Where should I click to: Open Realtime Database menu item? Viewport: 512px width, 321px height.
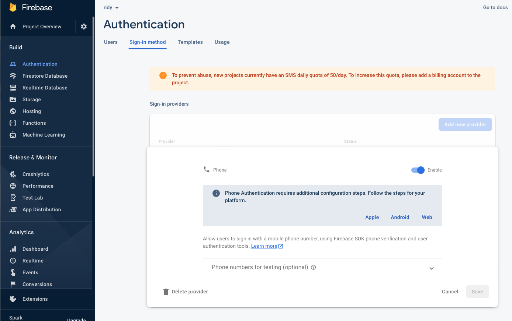[x=45, y=88]
